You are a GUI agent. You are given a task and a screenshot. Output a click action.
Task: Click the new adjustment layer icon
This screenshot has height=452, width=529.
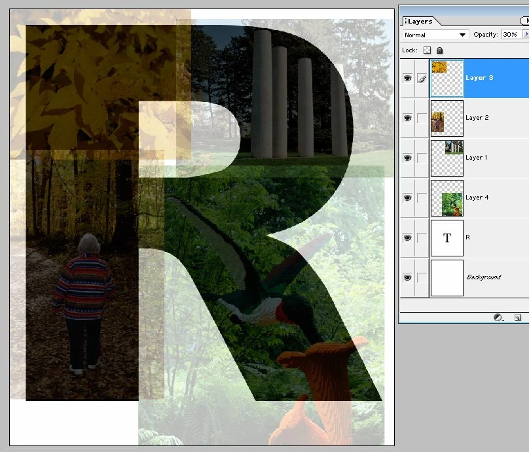(498, 317)
